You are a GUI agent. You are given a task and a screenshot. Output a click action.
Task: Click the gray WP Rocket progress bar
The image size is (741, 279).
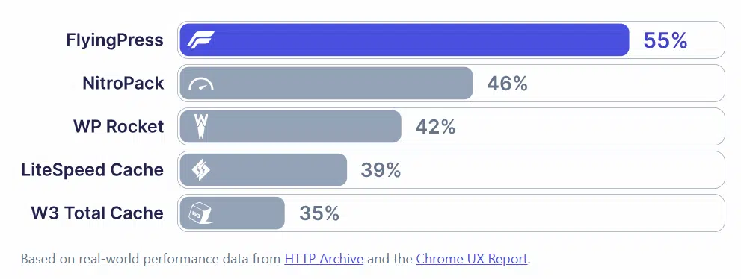click(291, 126)
